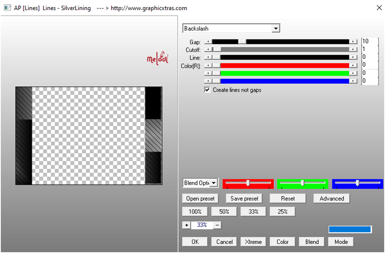
Task: Click red slider right arrow
Action: coord(353,65)
